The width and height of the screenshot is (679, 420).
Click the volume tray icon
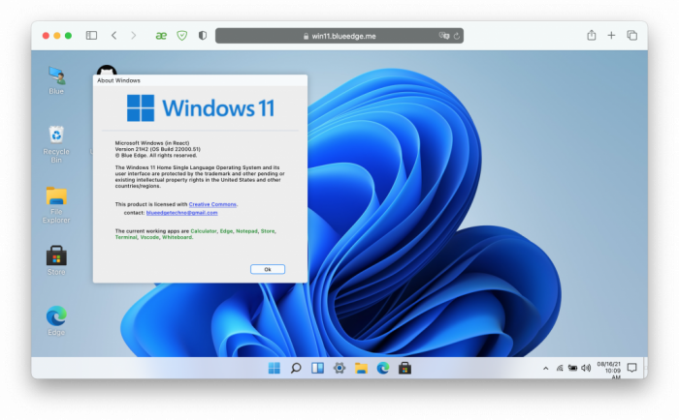tap(586, 368)
